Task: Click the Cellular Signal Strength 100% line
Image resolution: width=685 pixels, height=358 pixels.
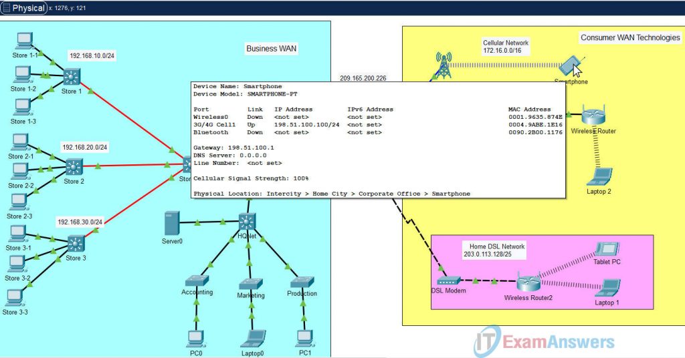Action: tap(251, 178)
